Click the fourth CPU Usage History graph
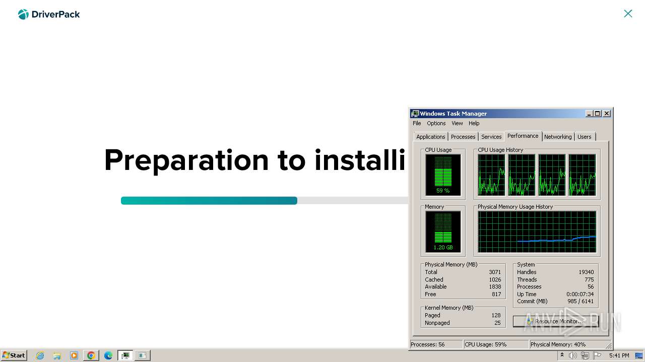 coord(582,174)
